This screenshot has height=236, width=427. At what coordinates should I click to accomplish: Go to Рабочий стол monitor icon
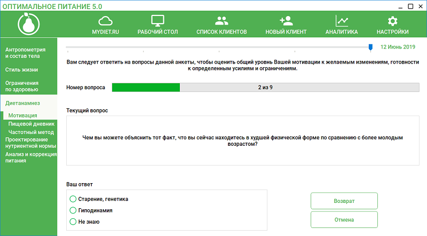[x=157, y=21]
